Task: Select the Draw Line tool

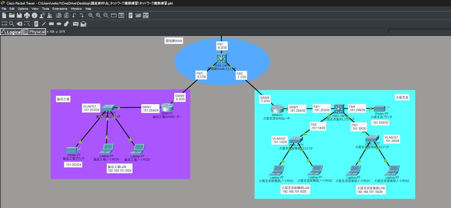Action: pos(44,24)
